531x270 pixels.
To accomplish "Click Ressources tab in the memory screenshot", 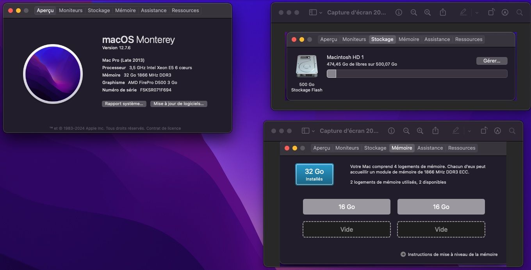I will pyautogui.click(x=462, y=148).
